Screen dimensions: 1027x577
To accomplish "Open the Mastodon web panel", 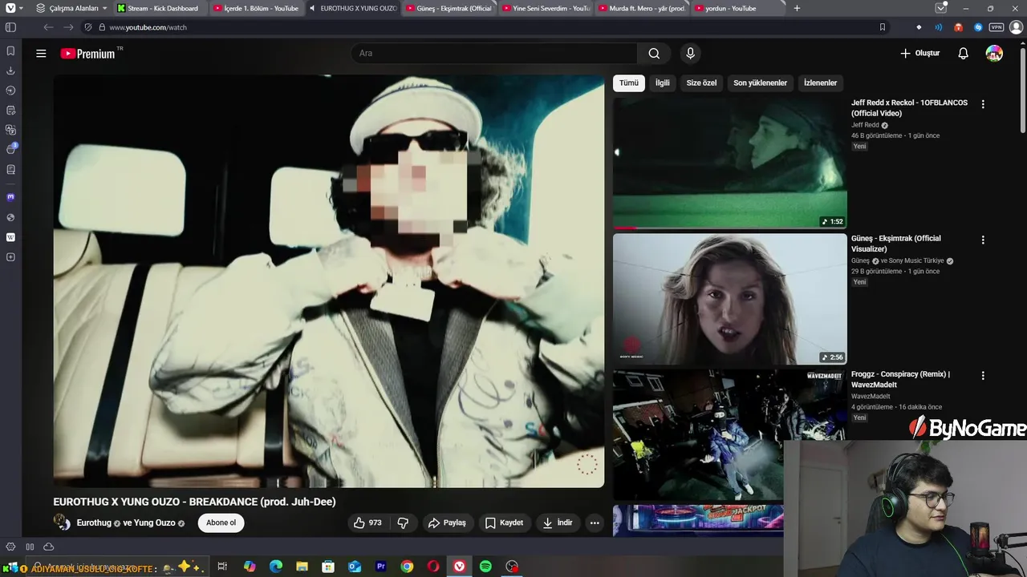I will coord(10,197).
